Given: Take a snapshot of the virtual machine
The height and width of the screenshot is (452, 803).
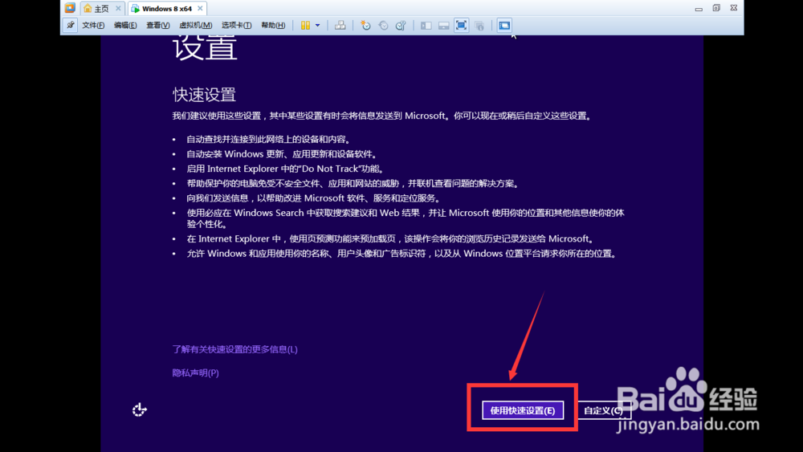Looking at the screenshot, I should pos(365,25).
